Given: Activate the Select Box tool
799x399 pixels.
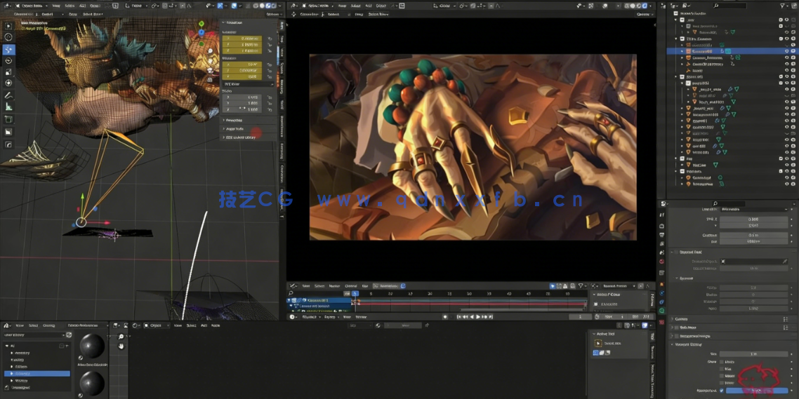Looking at the screenshot, I should coord(8,26).
